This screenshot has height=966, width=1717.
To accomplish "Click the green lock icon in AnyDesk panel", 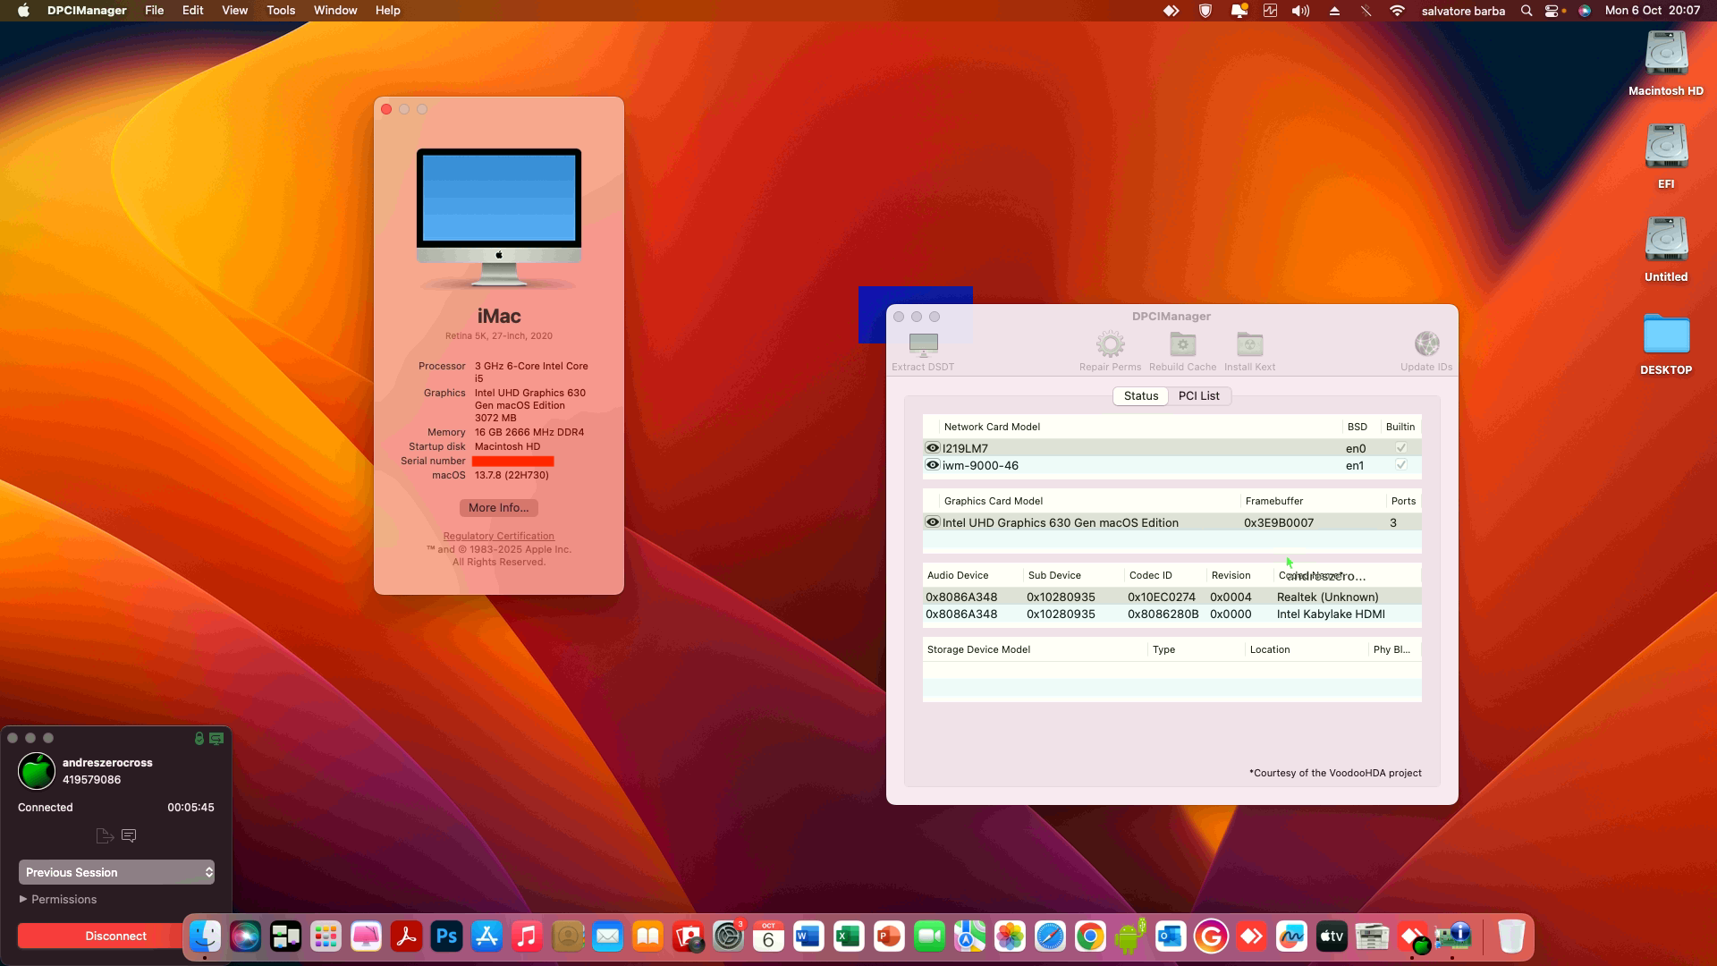I will click(199, 739).
